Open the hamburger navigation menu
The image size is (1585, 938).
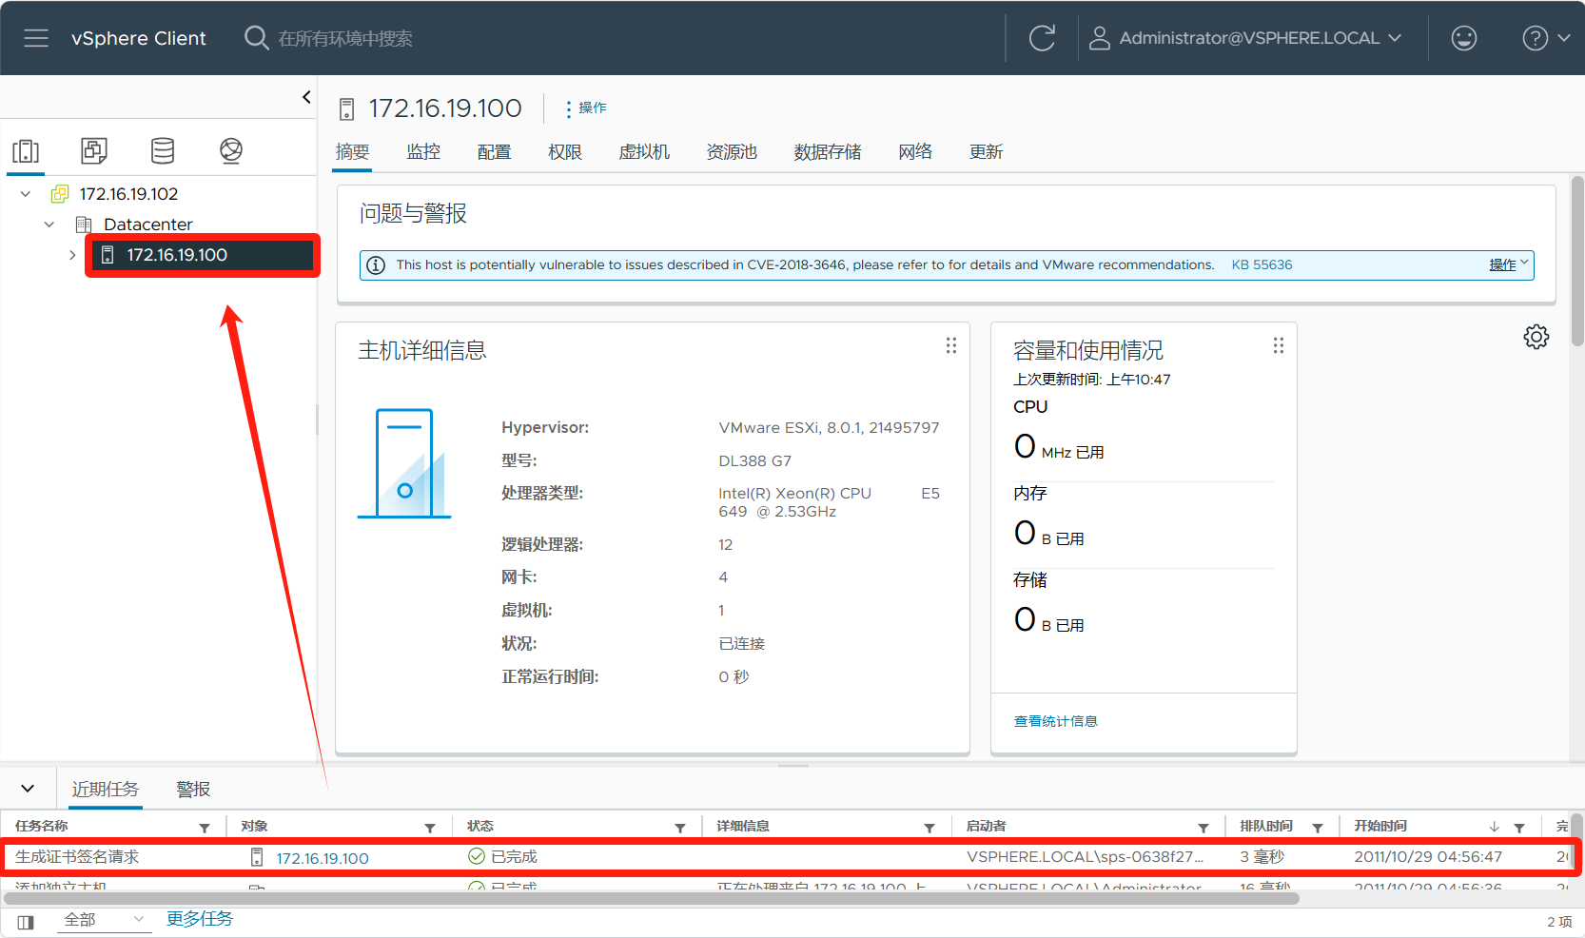[36, 38]
